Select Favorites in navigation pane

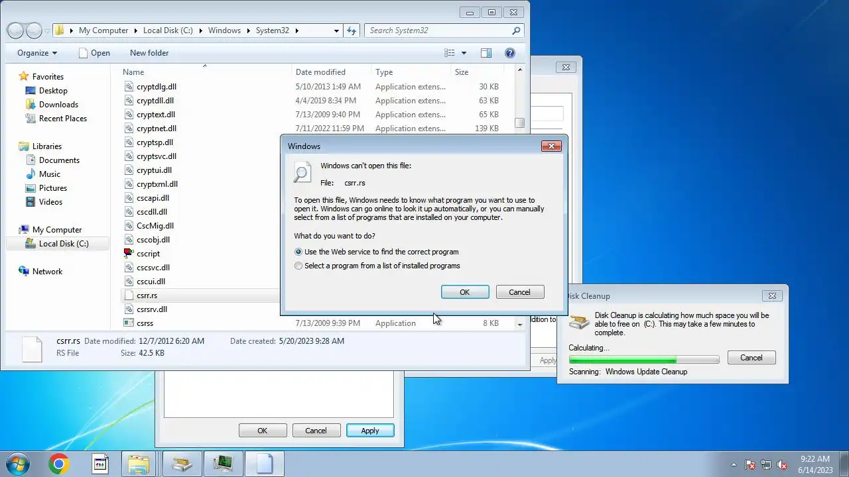pos(48,77)
